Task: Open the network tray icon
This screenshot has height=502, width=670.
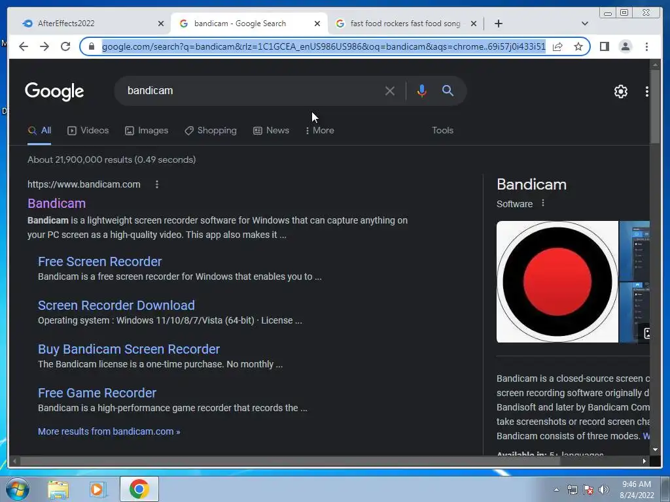Action: click(572, 490)
